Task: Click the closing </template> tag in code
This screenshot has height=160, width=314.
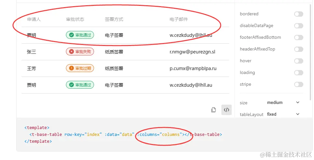Action: [x=38, y=141]
